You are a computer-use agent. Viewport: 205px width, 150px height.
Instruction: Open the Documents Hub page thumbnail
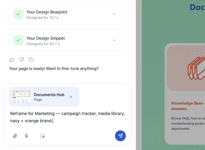coord(21,97)
